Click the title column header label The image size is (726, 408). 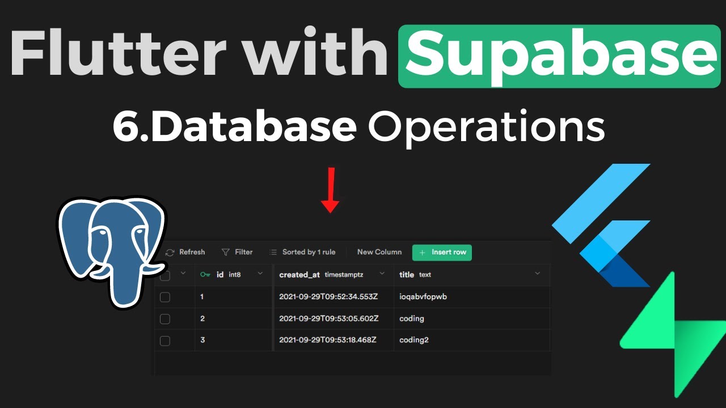coord(407,274)
